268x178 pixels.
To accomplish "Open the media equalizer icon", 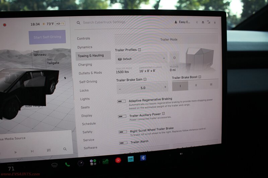I will (49, 150).
